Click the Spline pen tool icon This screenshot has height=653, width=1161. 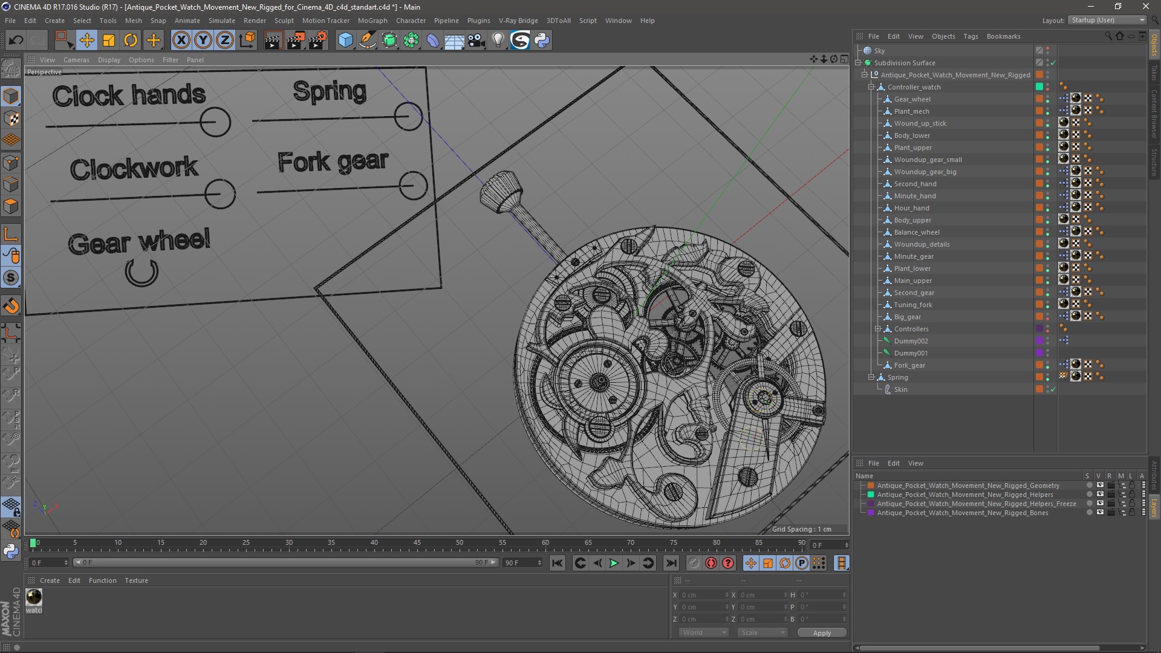coord(367,40)
